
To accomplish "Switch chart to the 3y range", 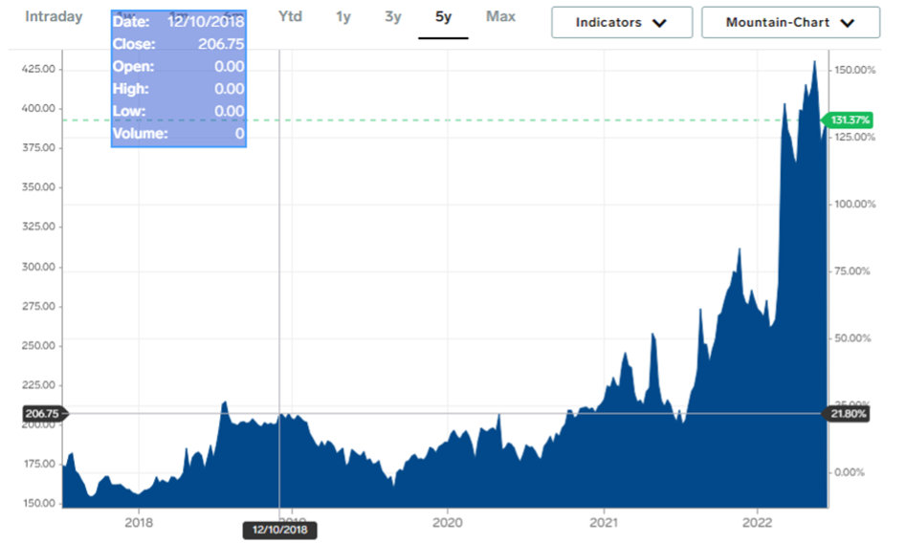I will click(392, 16).
